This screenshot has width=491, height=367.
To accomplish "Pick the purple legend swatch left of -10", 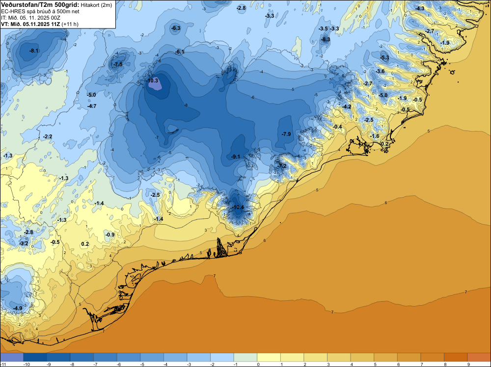I will click(x=12, y=357).
